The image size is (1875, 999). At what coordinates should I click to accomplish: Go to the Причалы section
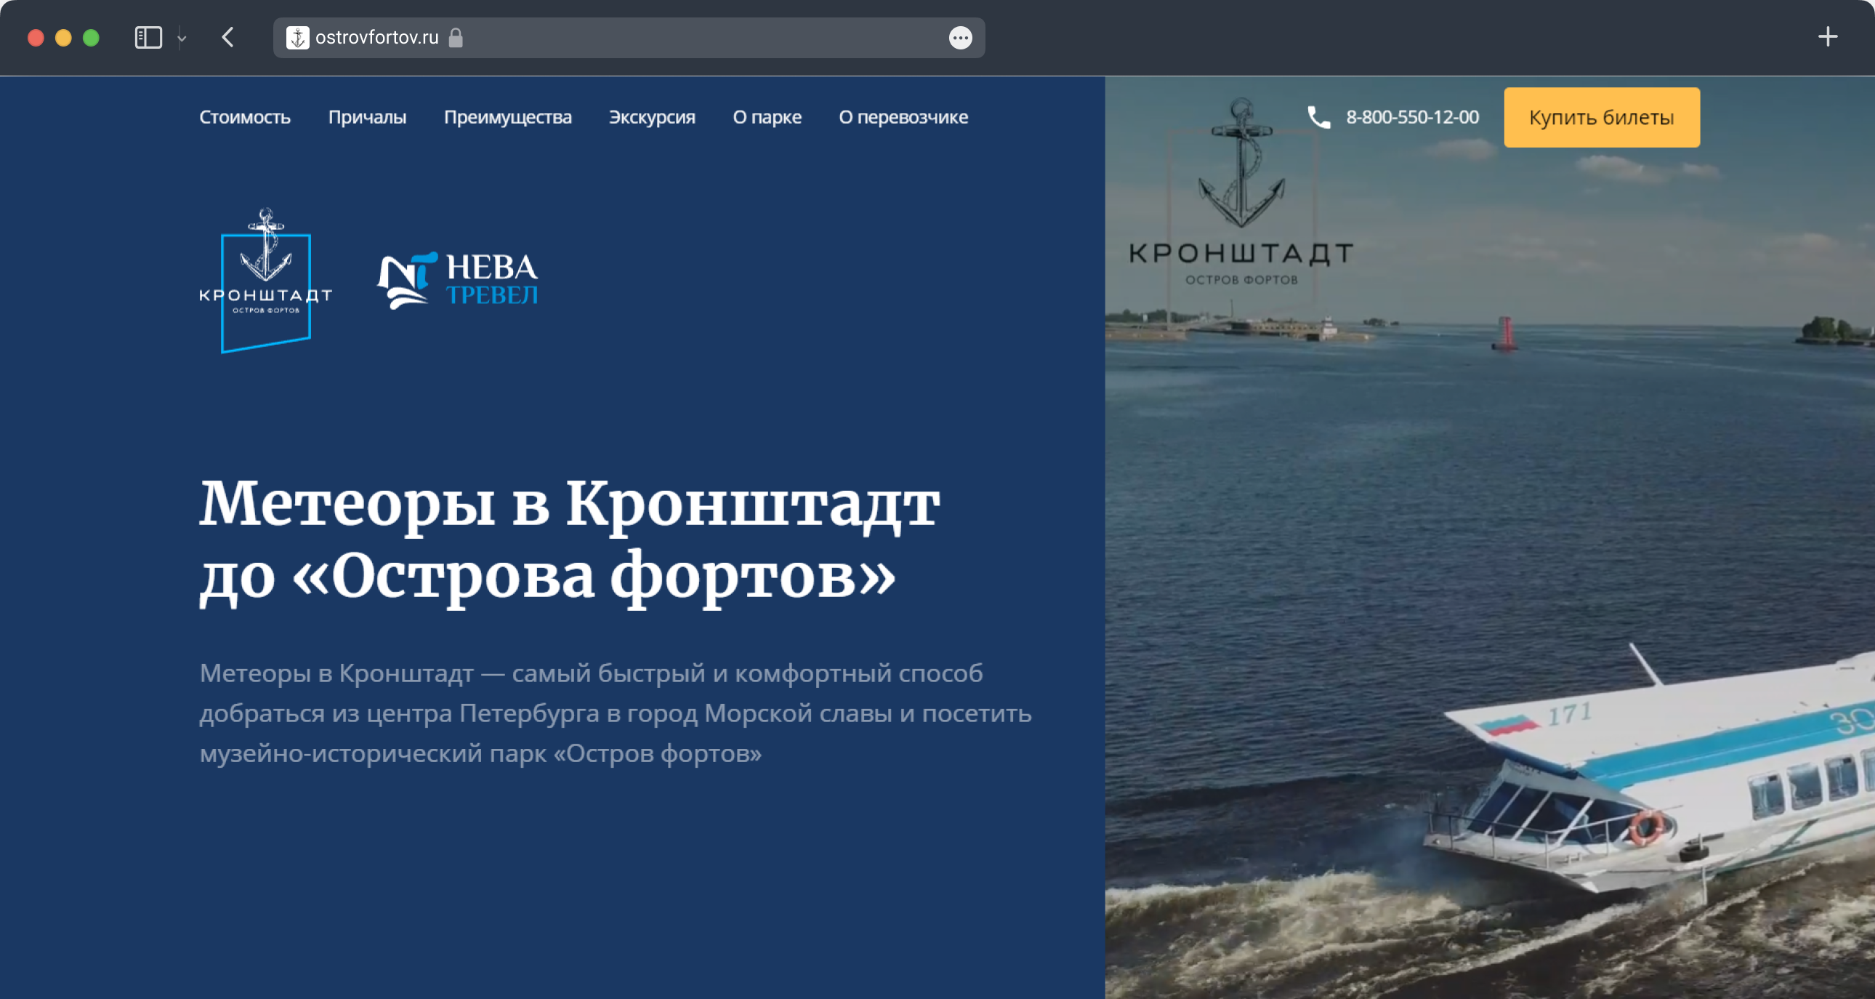(367, 117)
